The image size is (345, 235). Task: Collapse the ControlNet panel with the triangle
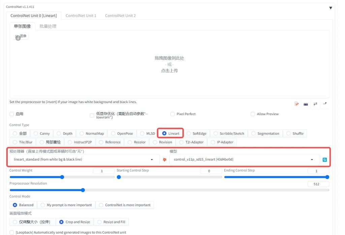[x=331, y=8]
